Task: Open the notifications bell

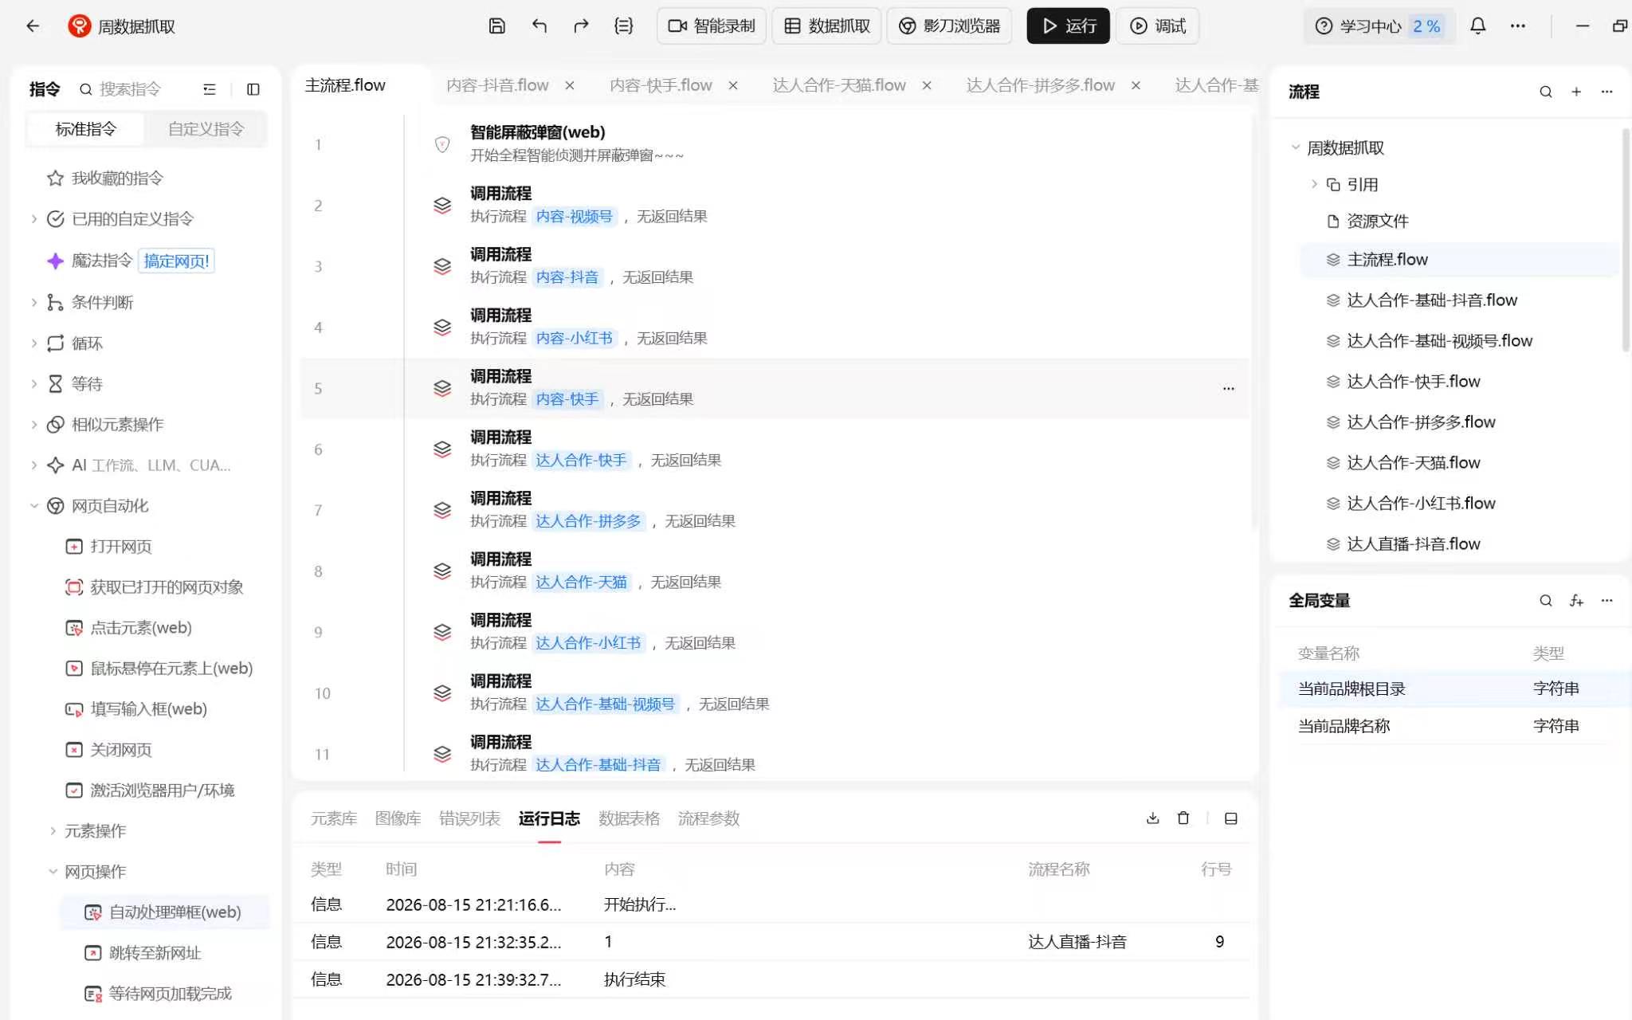Action: (x=1478, y=26)
